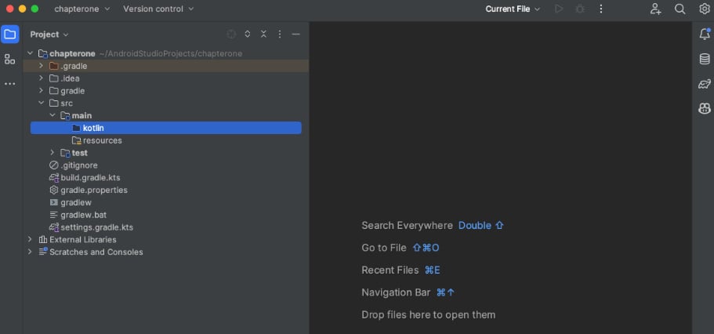Screen dimensions: 714x334
Task: Open the Version control menu
Action: (158, 9)
